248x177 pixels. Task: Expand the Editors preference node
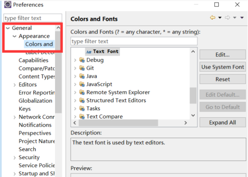click(15, 85)
